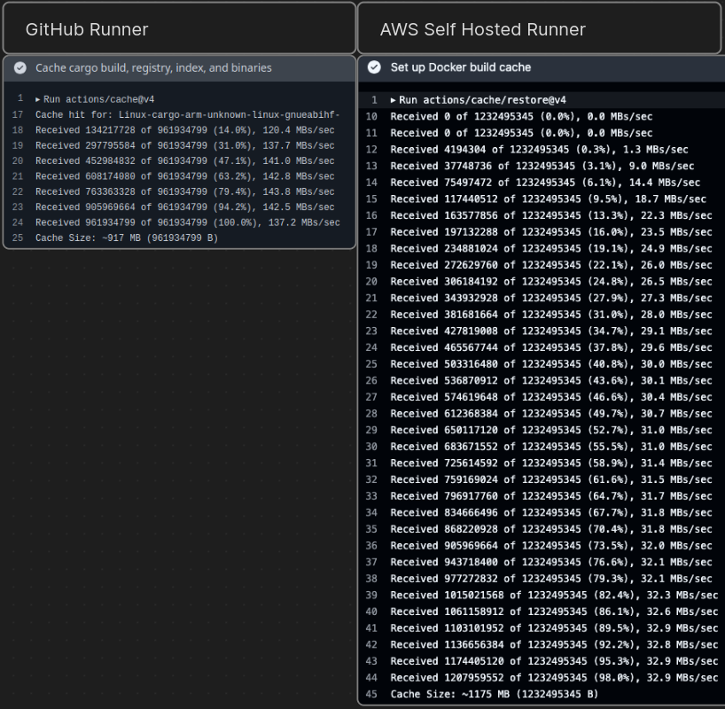Select the line Received 574619648 at 30.4 MBs/sec
725x709 pixels.
pos(551,397)
